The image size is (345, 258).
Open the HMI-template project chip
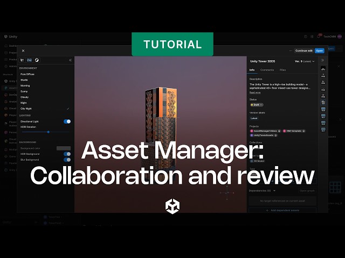click(x=294, y=131)
